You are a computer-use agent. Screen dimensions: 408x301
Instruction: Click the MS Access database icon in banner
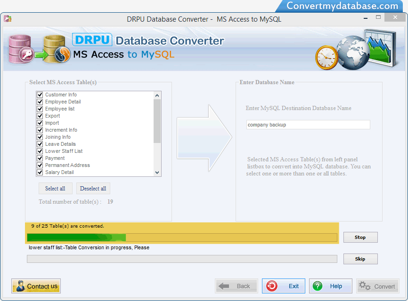[x=21, y=49]
